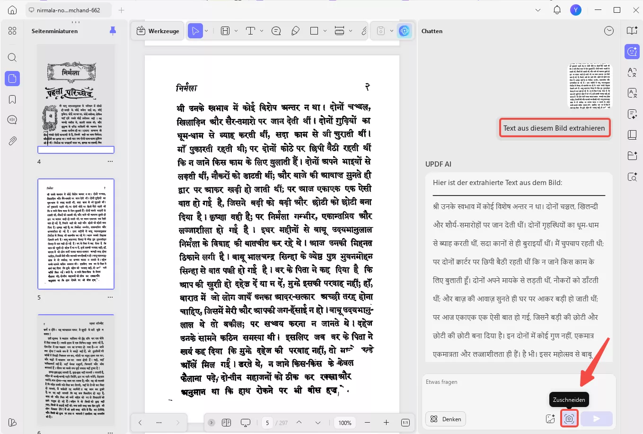Select the measurement ruler tool
643x434 pixels.
coord(339,31)
